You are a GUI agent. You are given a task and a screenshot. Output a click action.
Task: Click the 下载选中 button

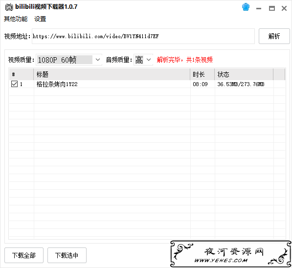(x=67, y=255)
